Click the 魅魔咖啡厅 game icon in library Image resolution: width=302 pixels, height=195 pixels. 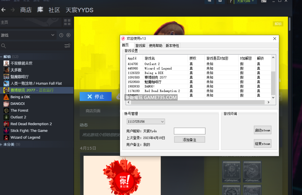[6, 77]
